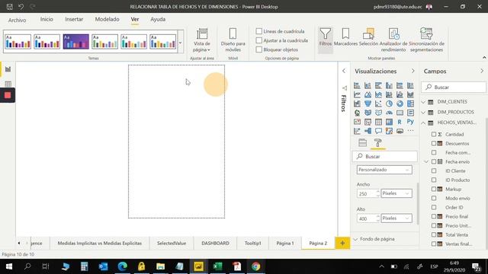The height and width of the screenshot is (274, 488).
Task: Open more visuals ellipsis
Action: (410, 131)
